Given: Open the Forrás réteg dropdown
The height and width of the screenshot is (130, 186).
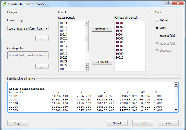Looking at the screenshot, I should [46, 29].
